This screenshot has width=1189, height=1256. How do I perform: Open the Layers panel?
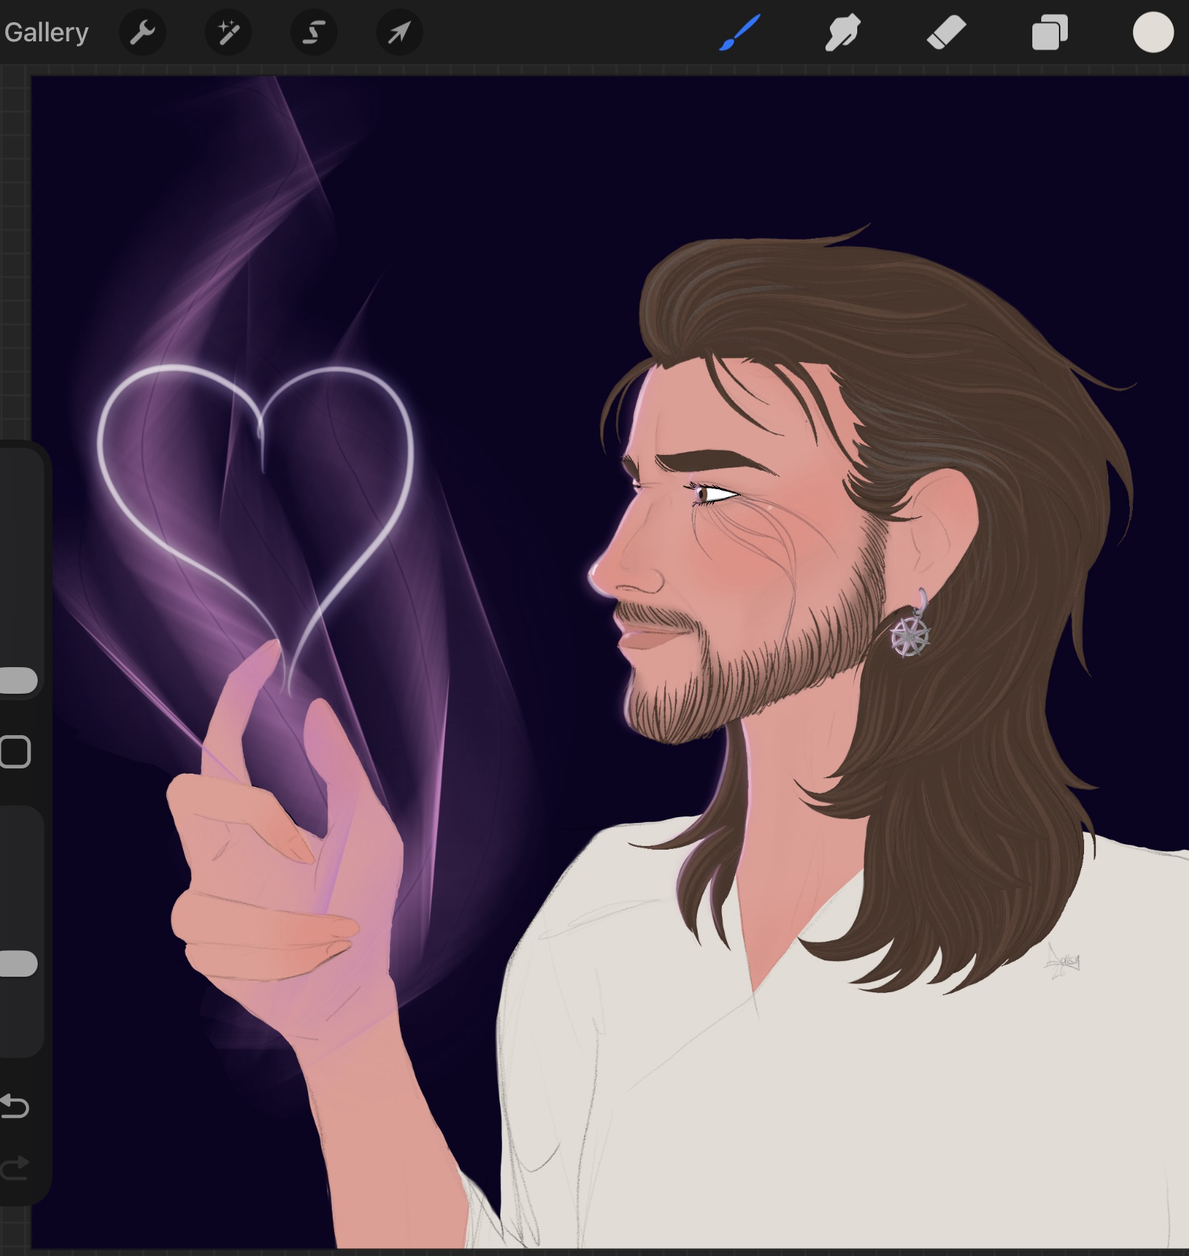tap(1049, 33)
